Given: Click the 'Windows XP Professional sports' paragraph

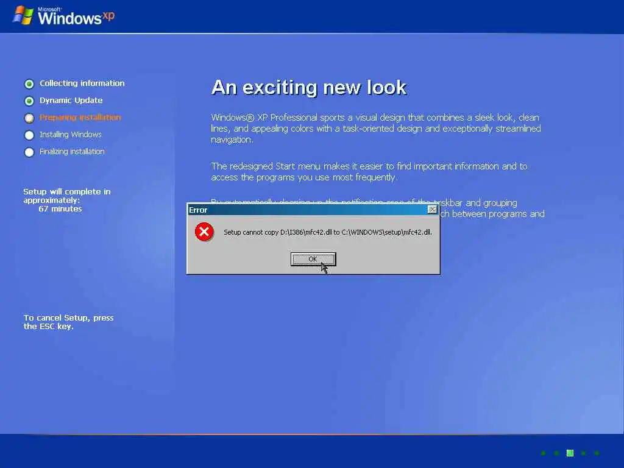Looking at the screenshot, I should 376,129.
